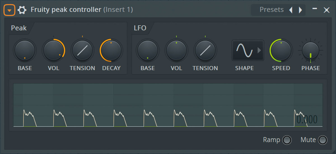The width and height of the screenshot is (336, 154).
Task: Click the Peak DECAY knob
Action: point(111,50)
